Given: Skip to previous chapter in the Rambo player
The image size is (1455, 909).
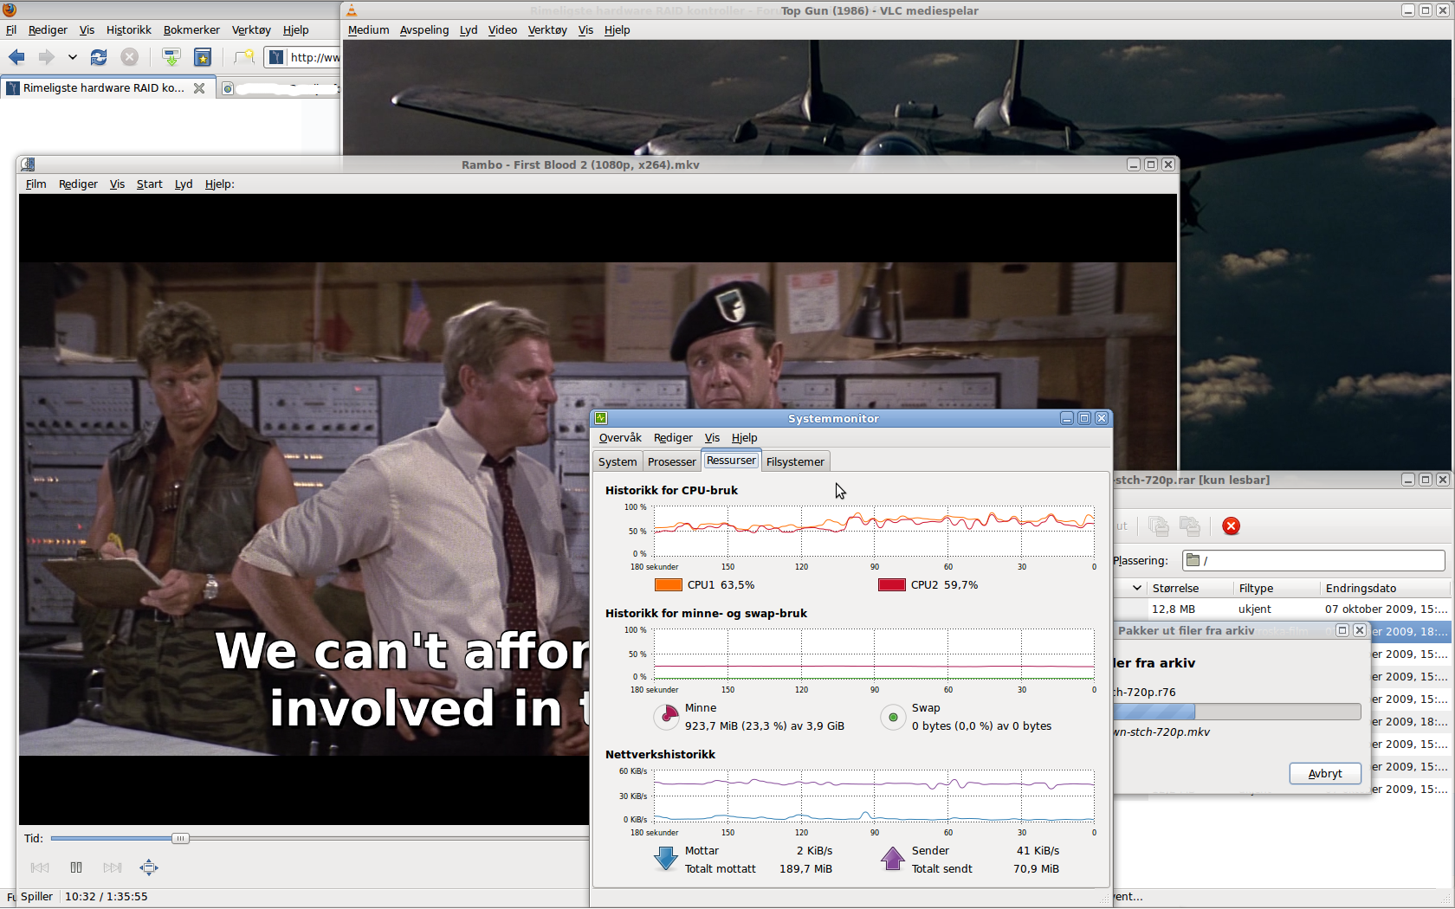Looking at the screenshot, I should pyautogui.click(x=40, y=867).
